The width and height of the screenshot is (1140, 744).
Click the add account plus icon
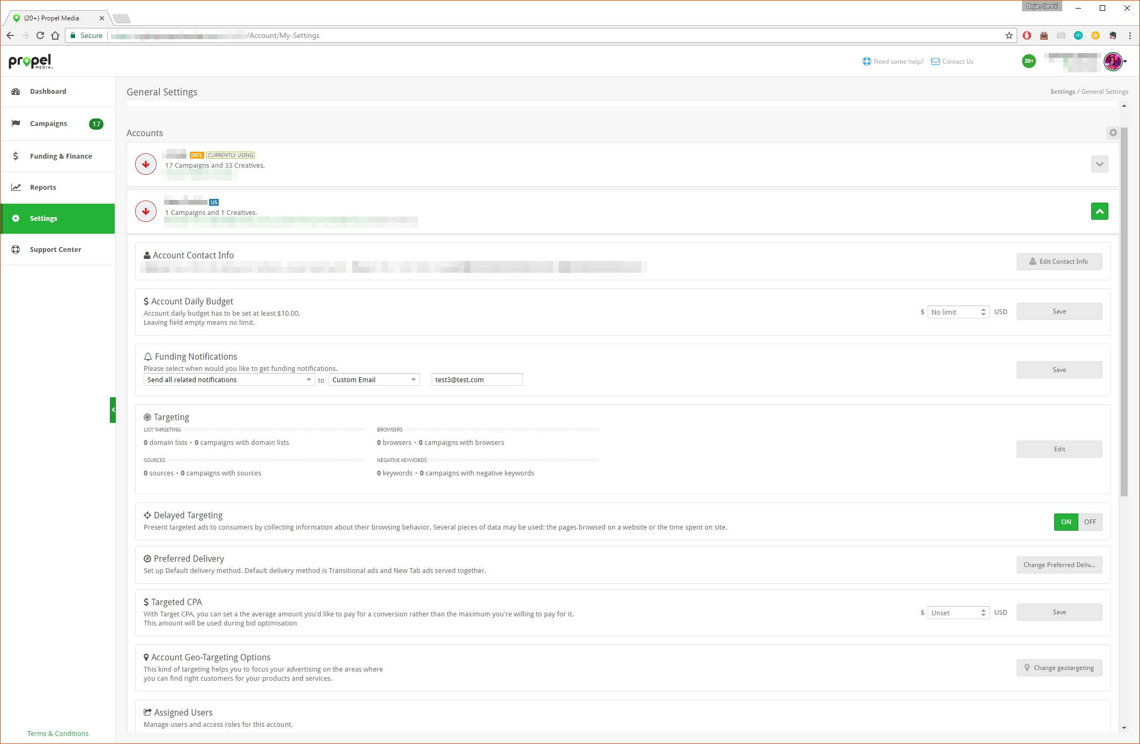1113,132
